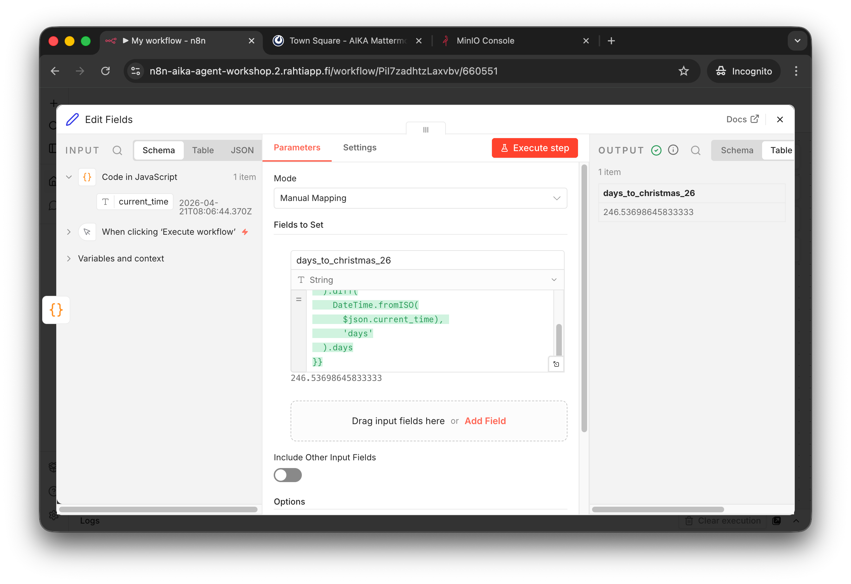The width and height of the screenshot is (851, 584).
Task: Click the output info circle icon
Action: pos(673,150)
